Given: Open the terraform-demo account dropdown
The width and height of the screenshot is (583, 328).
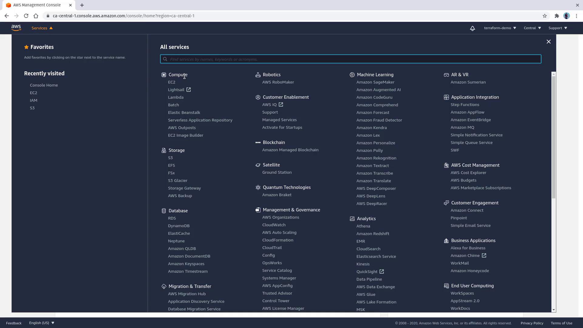Looking at the screenshot, I should point(500,28).
